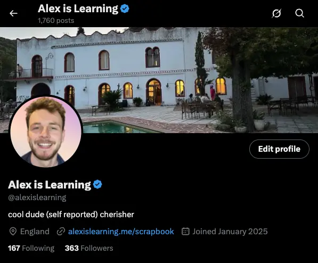318x263 pixels.
Task: Click the 1,760 posts count
Action: click(x=56, y=20)
